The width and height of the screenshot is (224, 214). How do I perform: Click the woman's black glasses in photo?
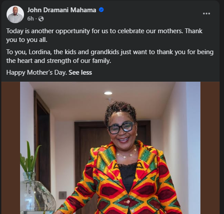pos(121,128)
